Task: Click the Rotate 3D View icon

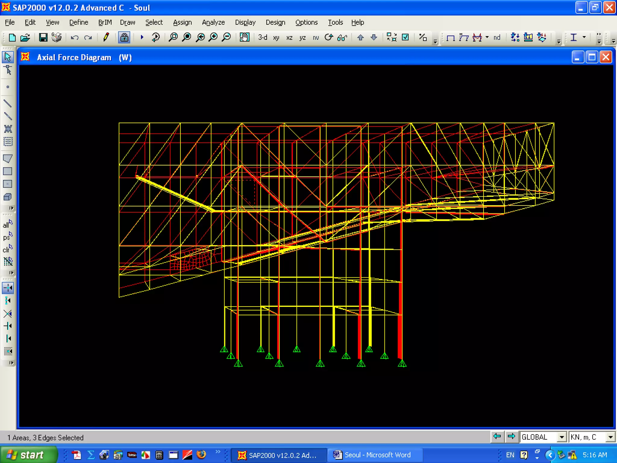Action: coord(329,37)
